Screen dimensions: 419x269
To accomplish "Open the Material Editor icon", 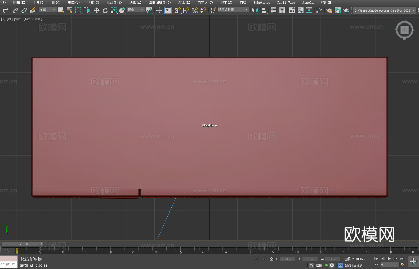I will pos(319,10).
